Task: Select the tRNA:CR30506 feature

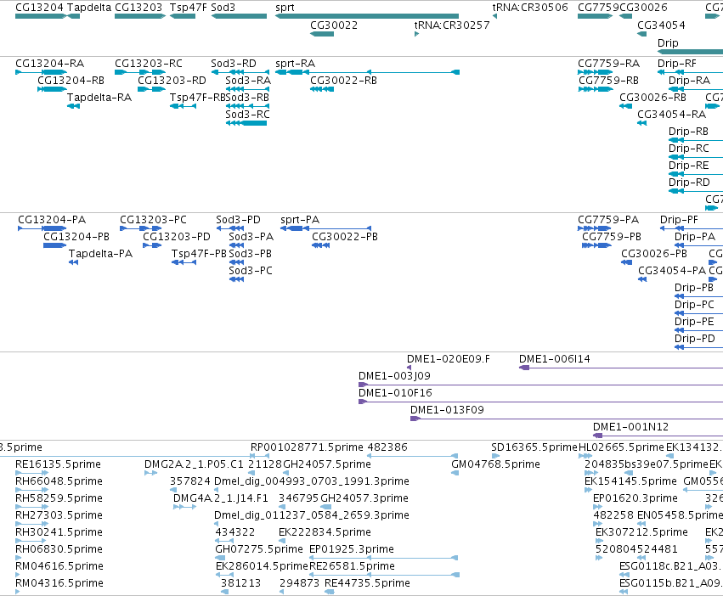Action: (494, 16)
